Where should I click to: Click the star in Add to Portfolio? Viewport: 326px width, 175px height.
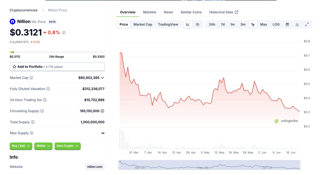point(15,66)
